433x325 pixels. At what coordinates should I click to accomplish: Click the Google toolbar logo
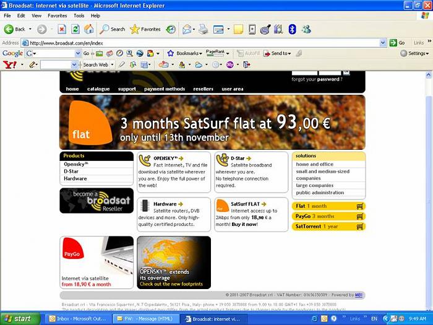tap(12, 53)
